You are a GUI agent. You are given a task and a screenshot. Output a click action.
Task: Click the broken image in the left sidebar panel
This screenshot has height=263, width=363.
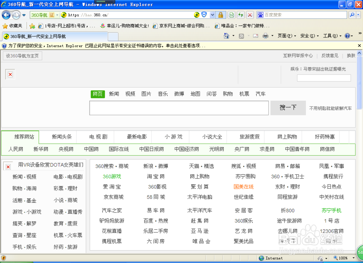pos(8,167)
